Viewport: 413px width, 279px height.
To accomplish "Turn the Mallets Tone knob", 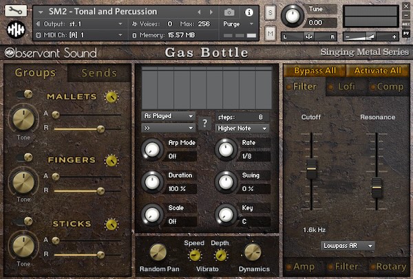I will coord(23,119).
